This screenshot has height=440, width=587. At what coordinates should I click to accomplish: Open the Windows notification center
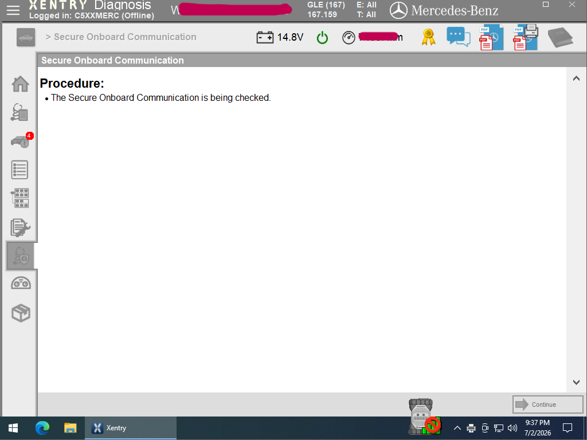pos(568,428)
